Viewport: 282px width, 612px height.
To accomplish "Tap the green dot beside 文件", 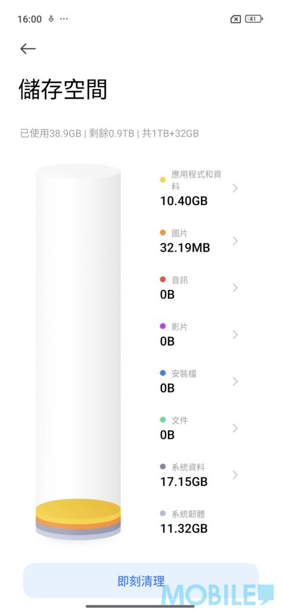I will pos(163,420).
